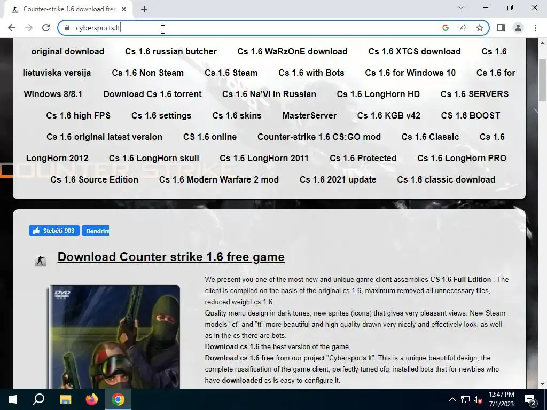This screenshot has height=410, width=547.
Task: Go back to the previous page
Action: point(12,28)
